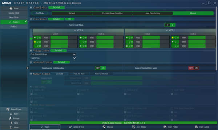Click the pencil edit icon on Profile 1
The height and width of the screenshot is (130, 218).
click(26, 21)
